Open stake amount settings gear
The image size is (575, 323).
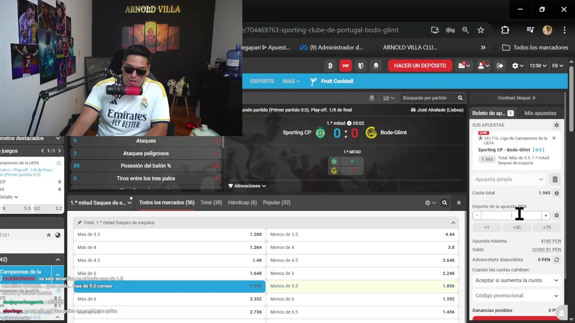557,216
